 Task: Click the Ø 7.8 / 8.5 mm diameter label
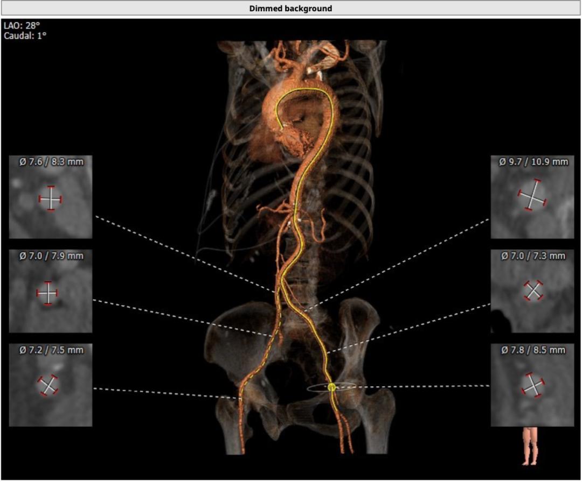tap(533, 350)
